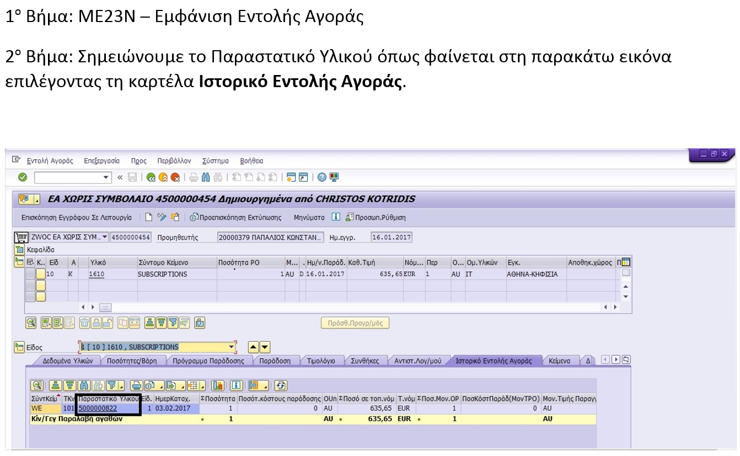The width and height of the screenshot is (740, 456).
Task: Click the Create New Session icon
Action: (x=291, y=178)
